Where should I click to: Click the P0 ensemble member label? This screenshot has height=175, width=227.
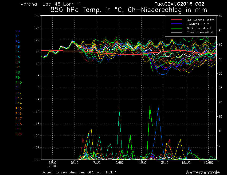pyautogui.click(x=18, y=31)
